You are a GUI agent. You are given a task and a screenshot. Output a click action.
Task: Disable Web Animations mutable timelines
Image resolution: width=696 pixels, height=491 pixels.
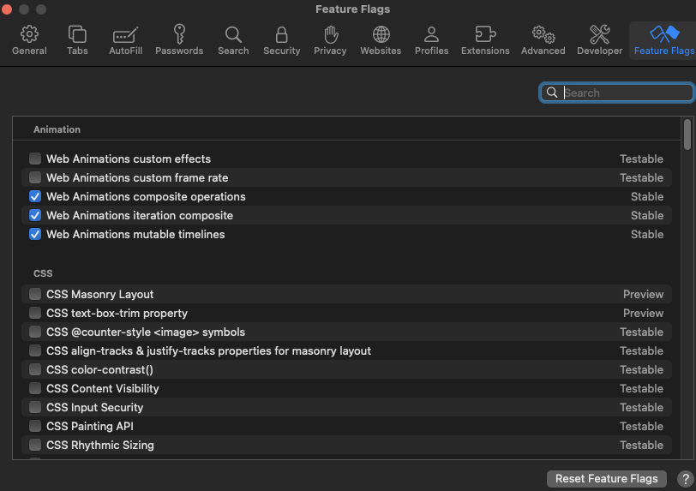pos(35,234)
